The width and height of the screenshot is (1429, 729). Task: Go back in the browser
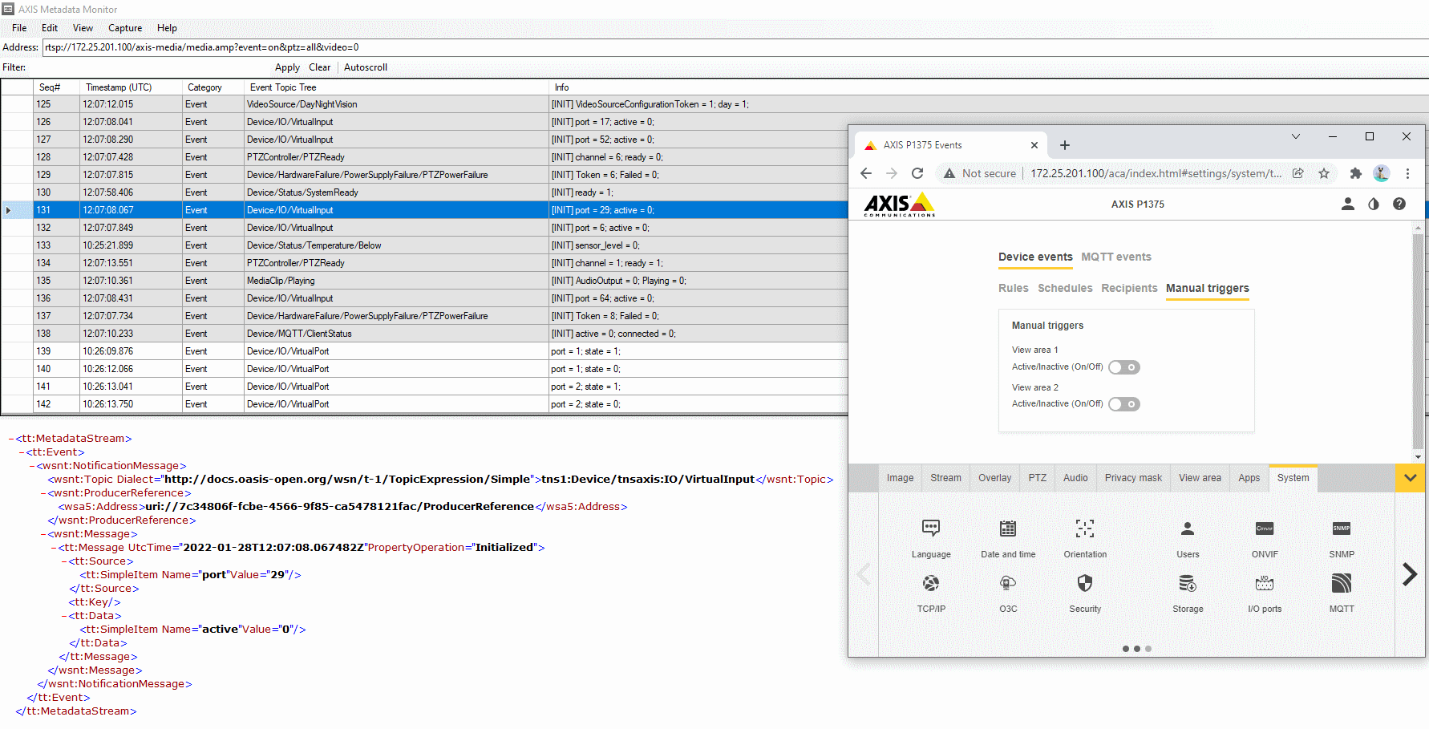(866, 173)
